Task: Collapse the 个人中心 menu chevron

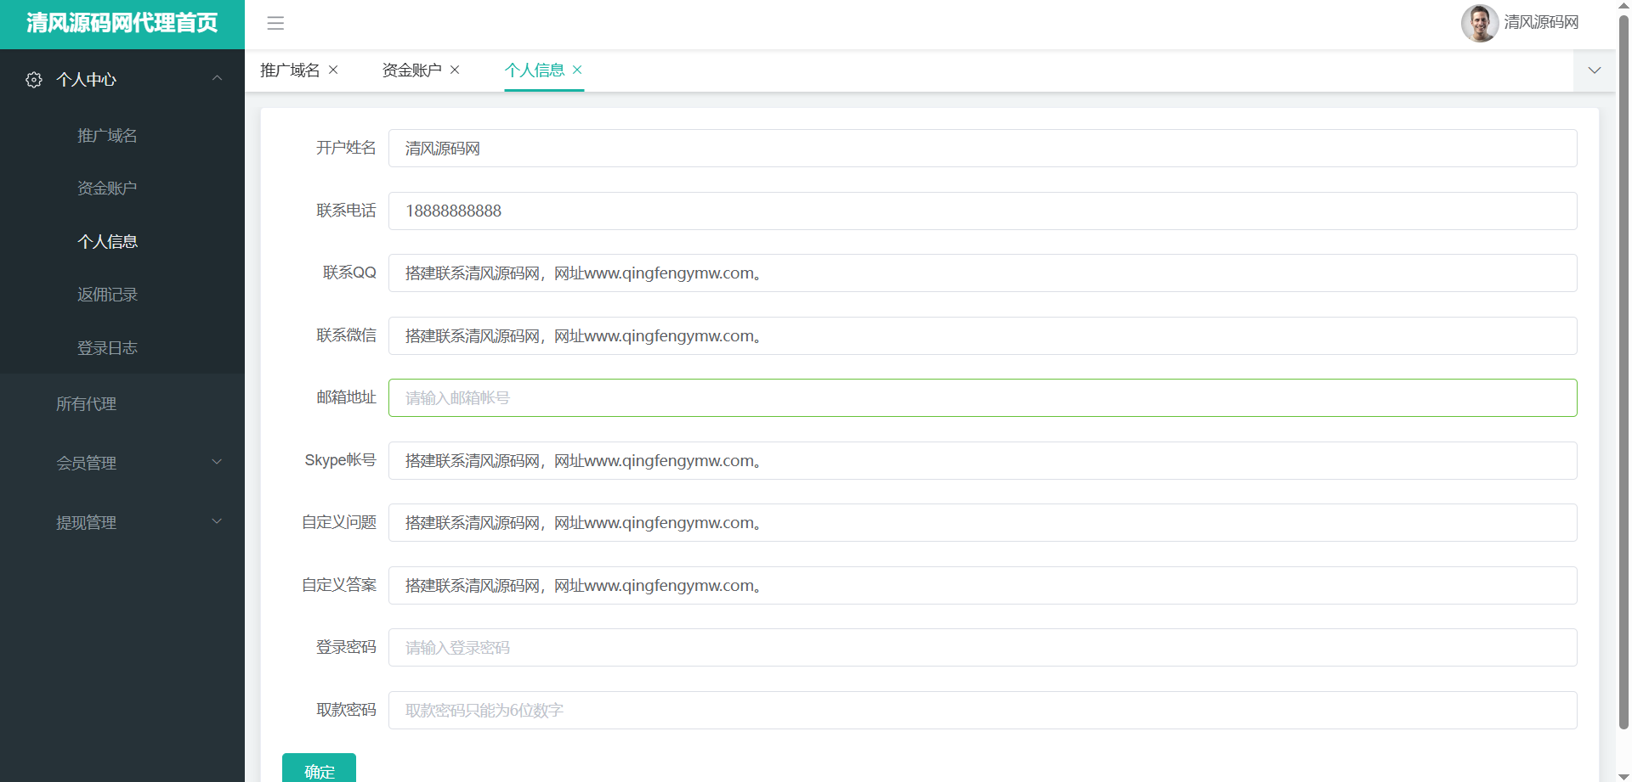Action: [x=217, y=78]
